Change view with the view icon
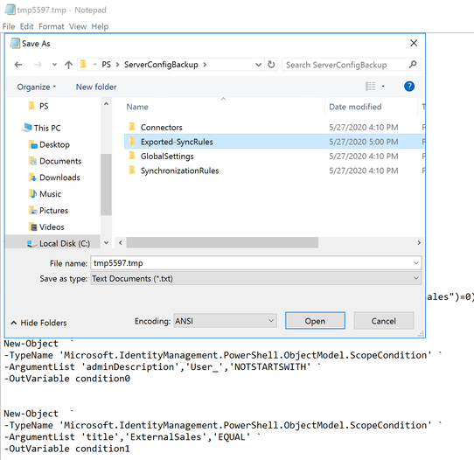Screen dimensions: 474x460 [370, 87]
